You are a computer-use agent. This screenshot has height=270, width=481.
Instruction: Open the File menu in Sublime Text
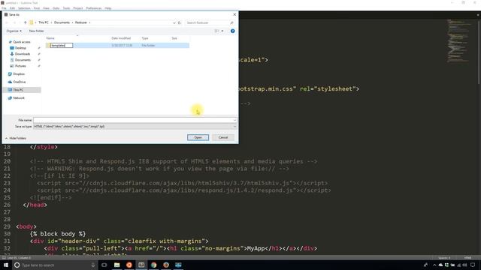tap(4, 8)
